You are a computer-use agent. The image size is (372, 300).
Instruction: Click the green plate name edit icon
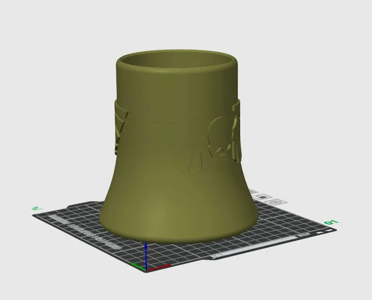pyautogui.click(x=37, y=209)
